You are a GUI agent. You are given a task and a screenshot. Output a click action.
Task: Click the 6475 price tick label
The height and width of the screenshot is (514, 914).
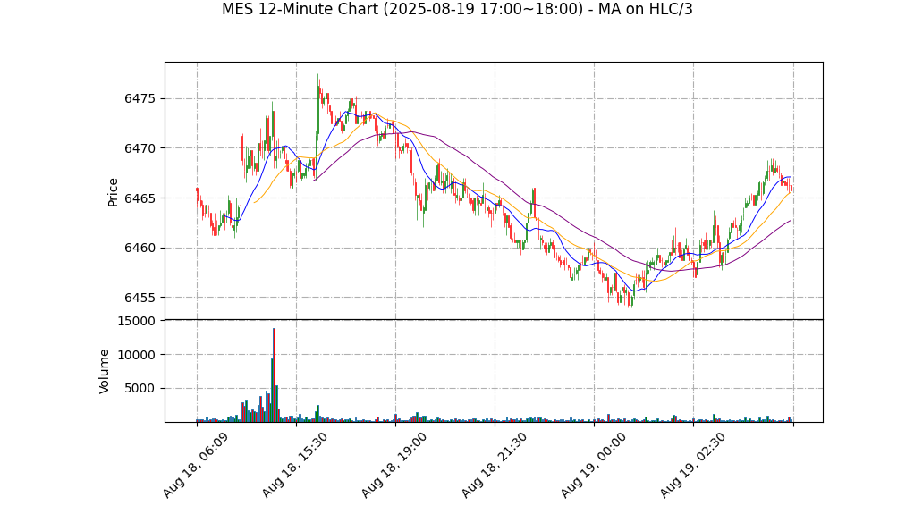coord(140,99)
